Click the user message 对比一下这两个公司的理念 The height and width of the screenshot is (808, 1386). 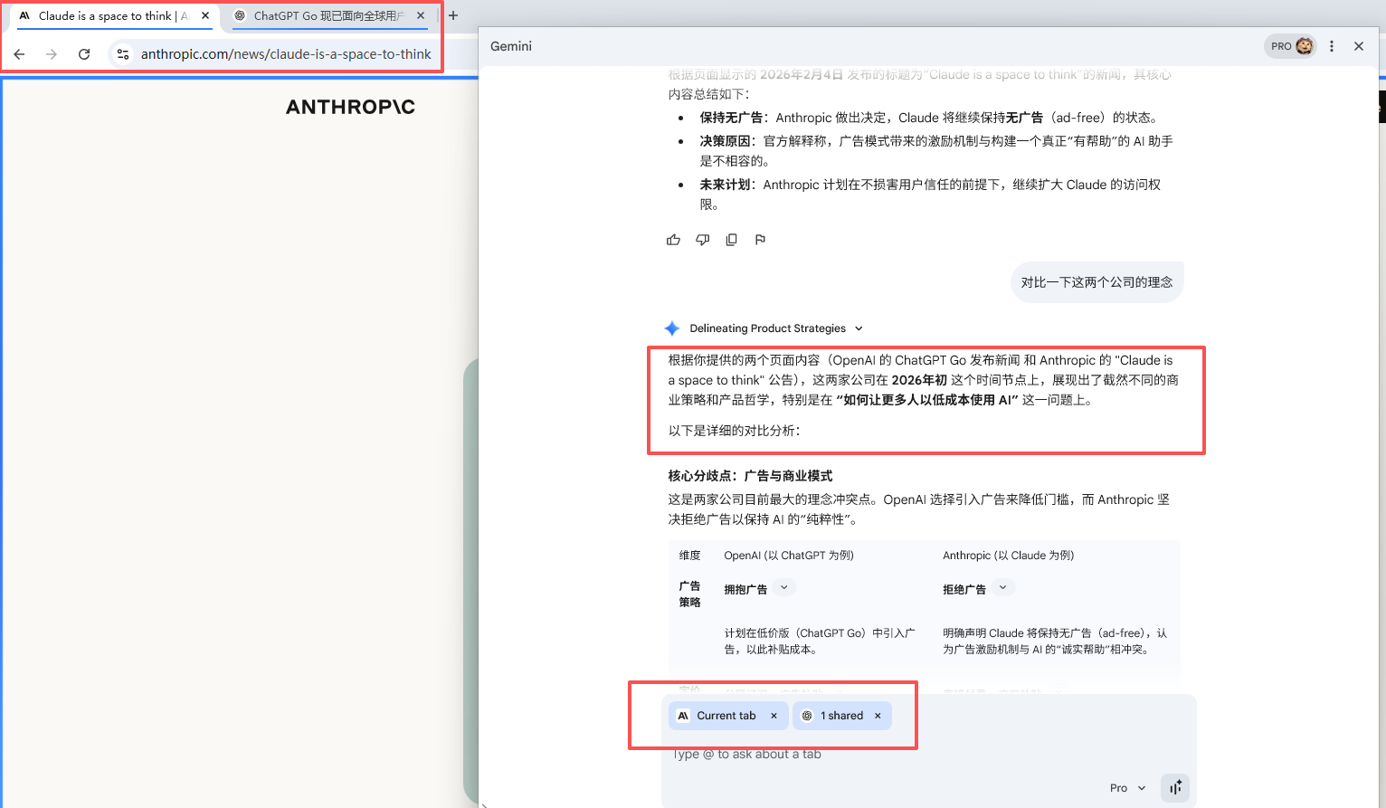coord(1096,282)
